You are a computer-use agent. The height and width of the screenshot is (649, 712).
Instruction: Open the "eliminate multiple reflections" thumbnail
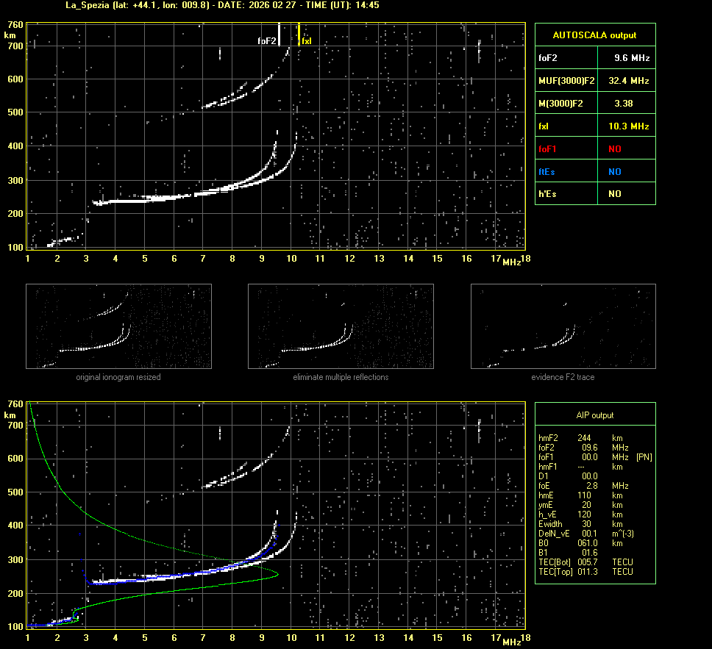pos(341,326)
